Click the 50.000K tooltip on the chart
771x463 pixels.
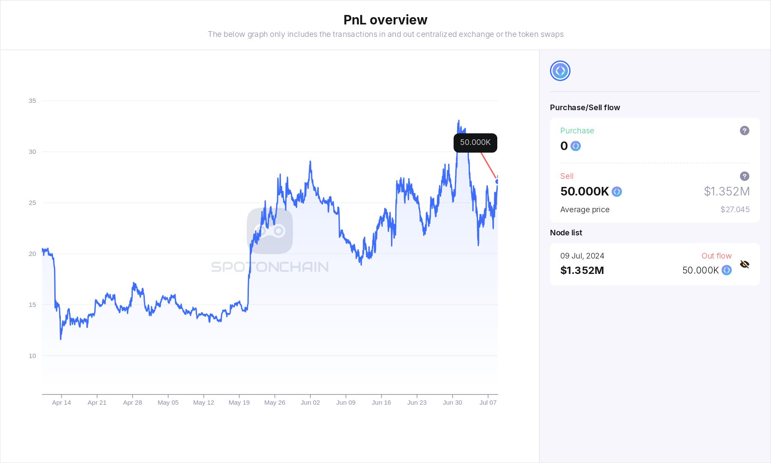475,143
